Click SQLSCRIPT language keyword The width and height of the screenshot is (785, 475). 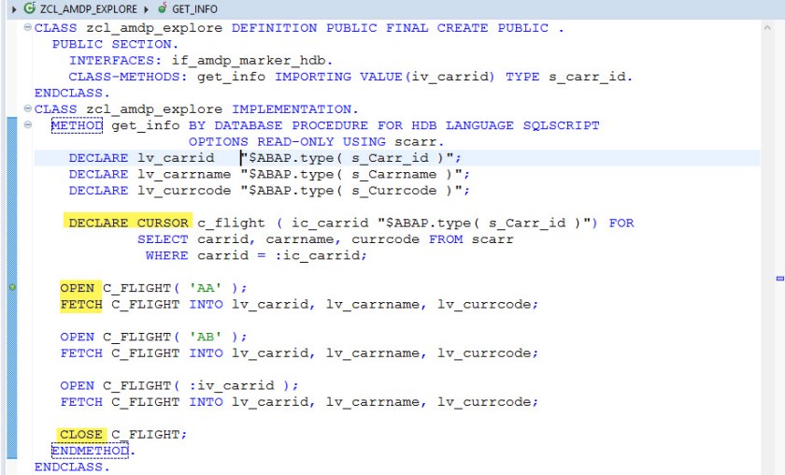pos(561,125)
